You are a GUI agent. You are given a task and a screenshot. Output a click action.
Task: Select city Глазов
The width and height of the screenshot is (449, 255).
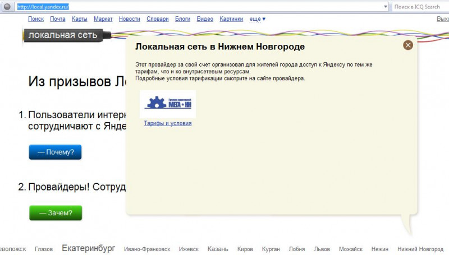point(44,249)
